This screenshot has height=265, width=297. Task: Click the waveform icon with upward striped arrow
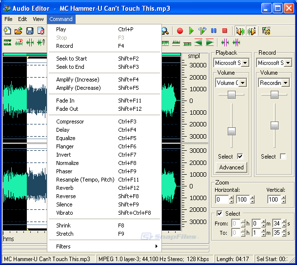[x=41, y=42]
